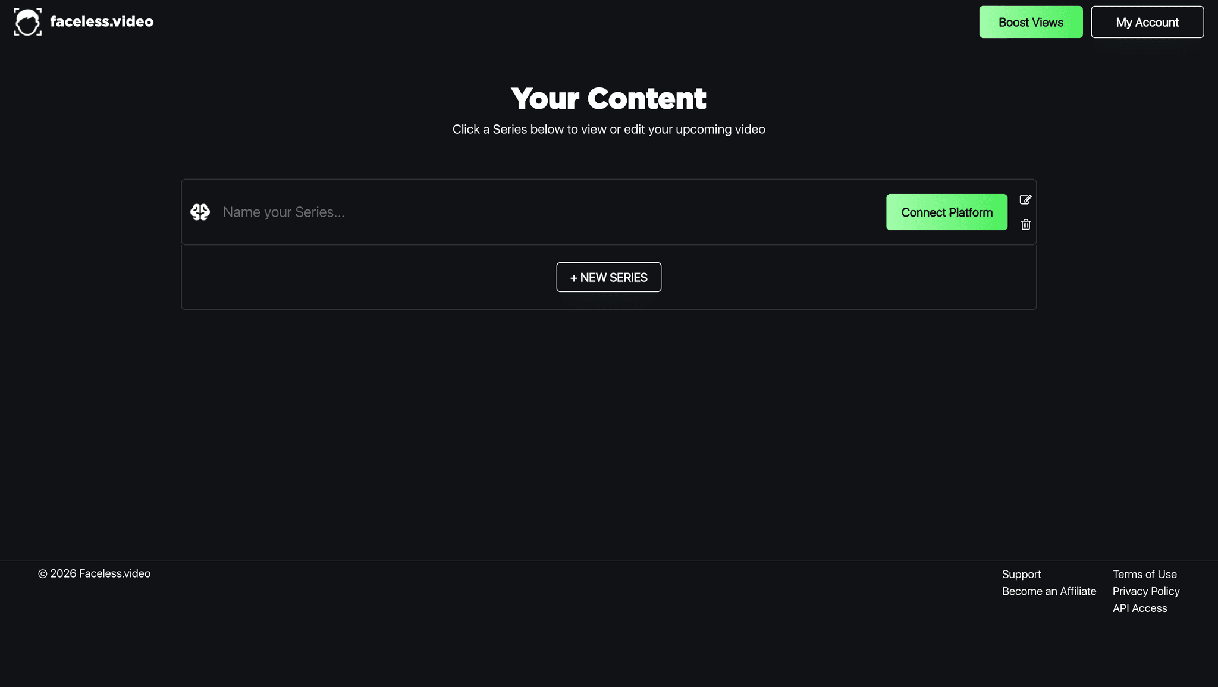Click Become an Affiliate
Viewport: 1218px width, 687px height.
(1049, 591)
